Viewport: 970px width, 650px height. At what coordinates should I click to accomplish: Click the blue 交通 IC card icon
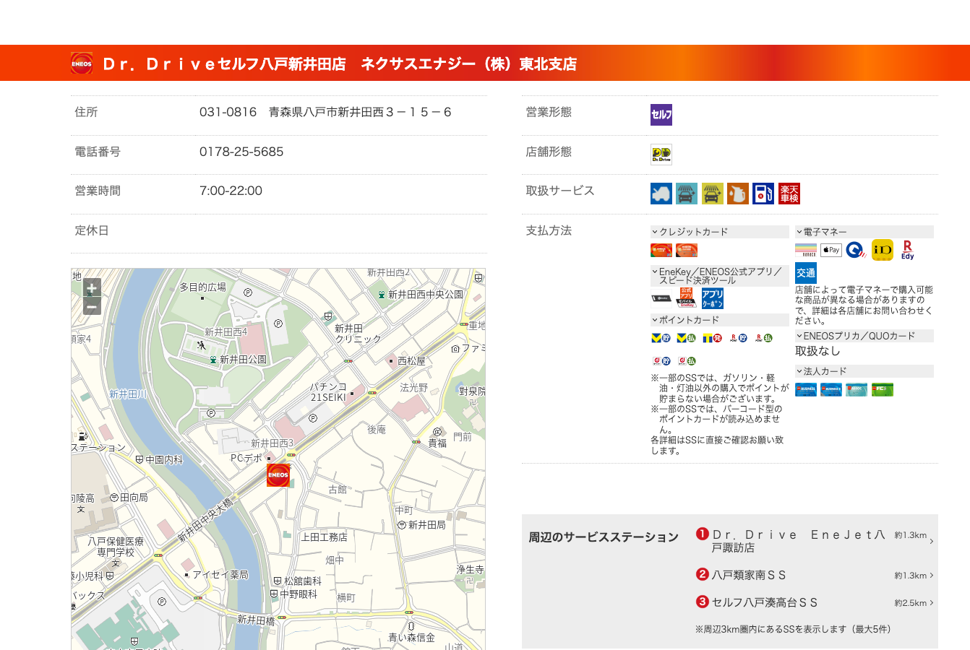coord(806,273)
